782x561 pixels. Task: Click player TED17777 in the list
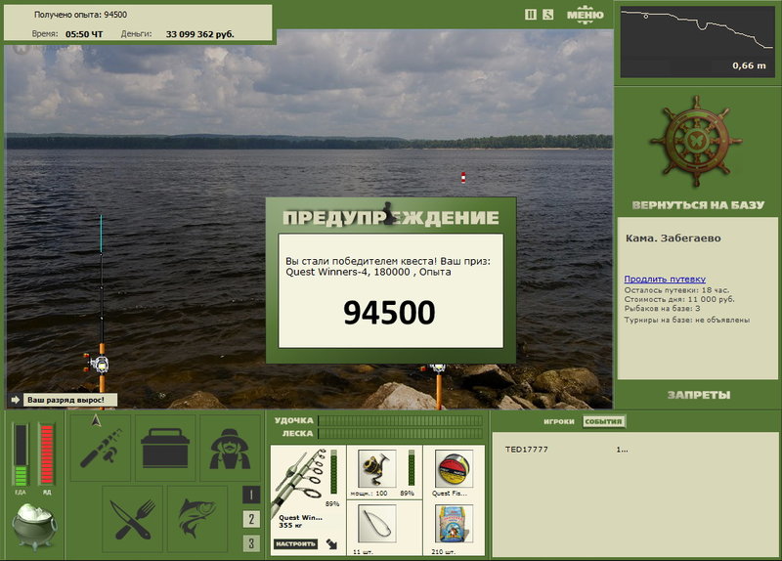click(526, 450)
